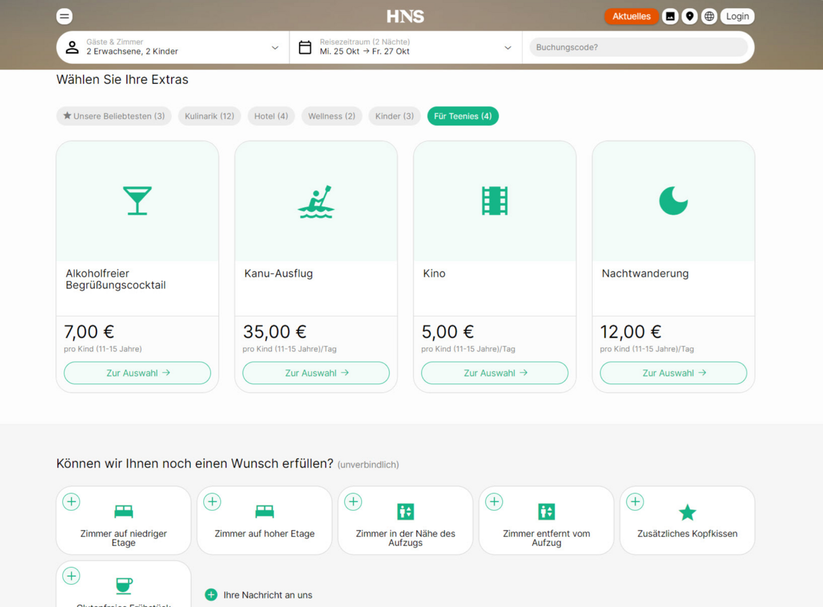Click the gallery image icon in header
This screenshot has height=607, width=823.
[670, 16]
